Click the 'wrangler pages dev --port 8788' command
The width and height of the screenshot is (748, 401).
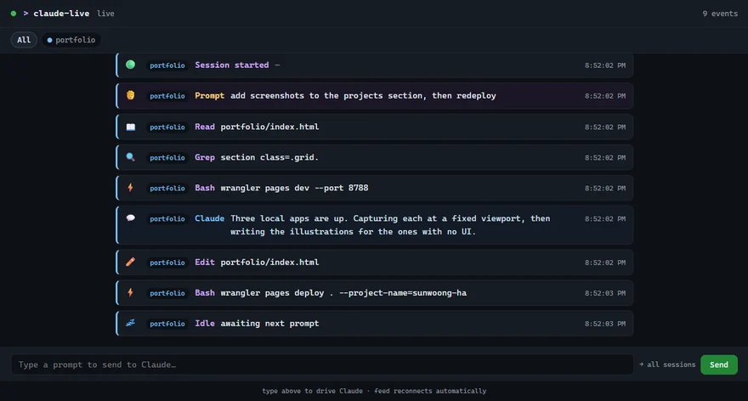click(294, 188)
